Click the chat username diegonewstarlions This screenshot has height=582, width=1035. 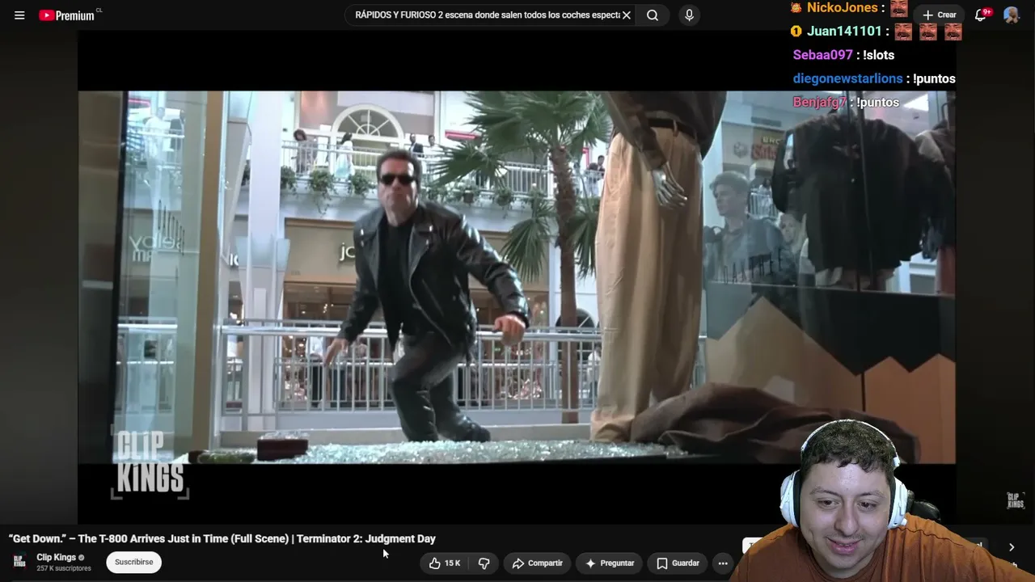pyautogui.click(x=847, y=78)
